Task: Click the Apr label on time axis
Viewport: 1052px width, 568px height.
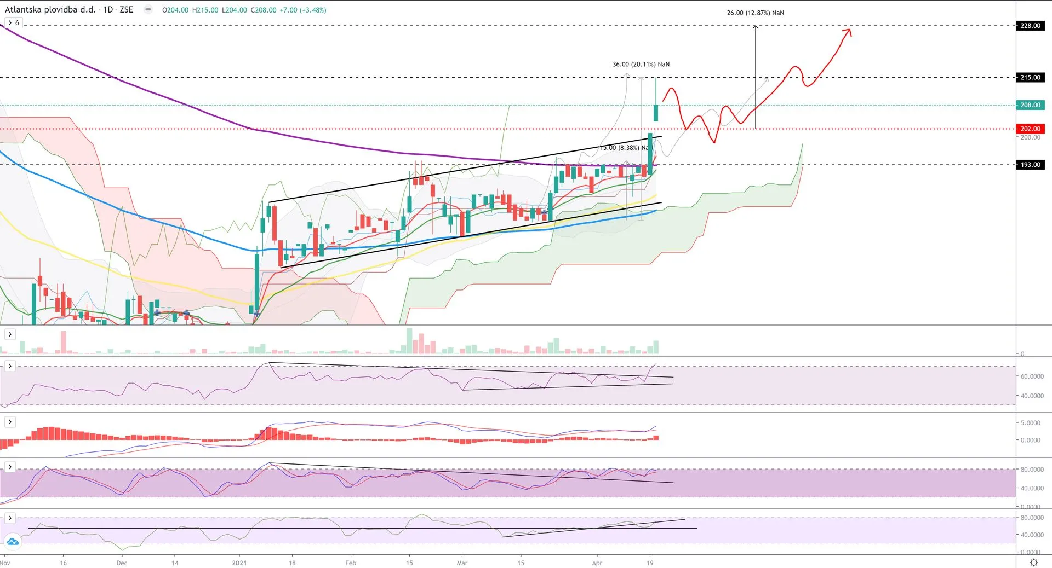Action: (597, 563)
